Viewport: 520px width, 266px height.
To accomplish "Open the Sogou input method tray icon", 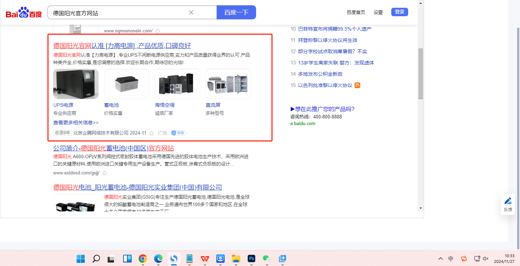I will pyautogui.click(x=464, y=259).
